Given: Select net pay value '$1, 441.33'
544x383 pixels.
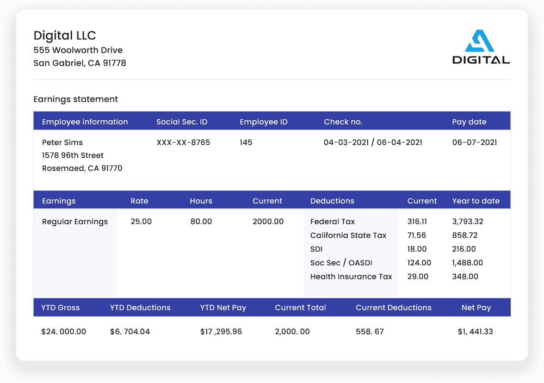Looking at the screenshot, I should (x=475, y=332).
